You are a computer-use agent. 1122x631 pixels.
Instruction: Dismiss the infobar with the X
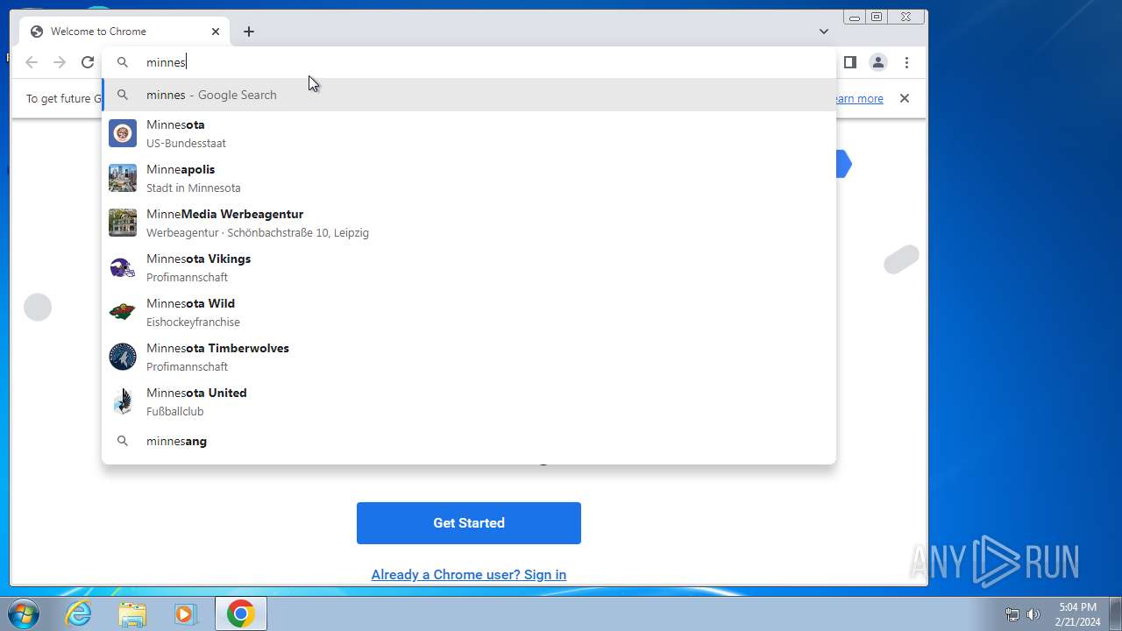[x=905, y=98]
